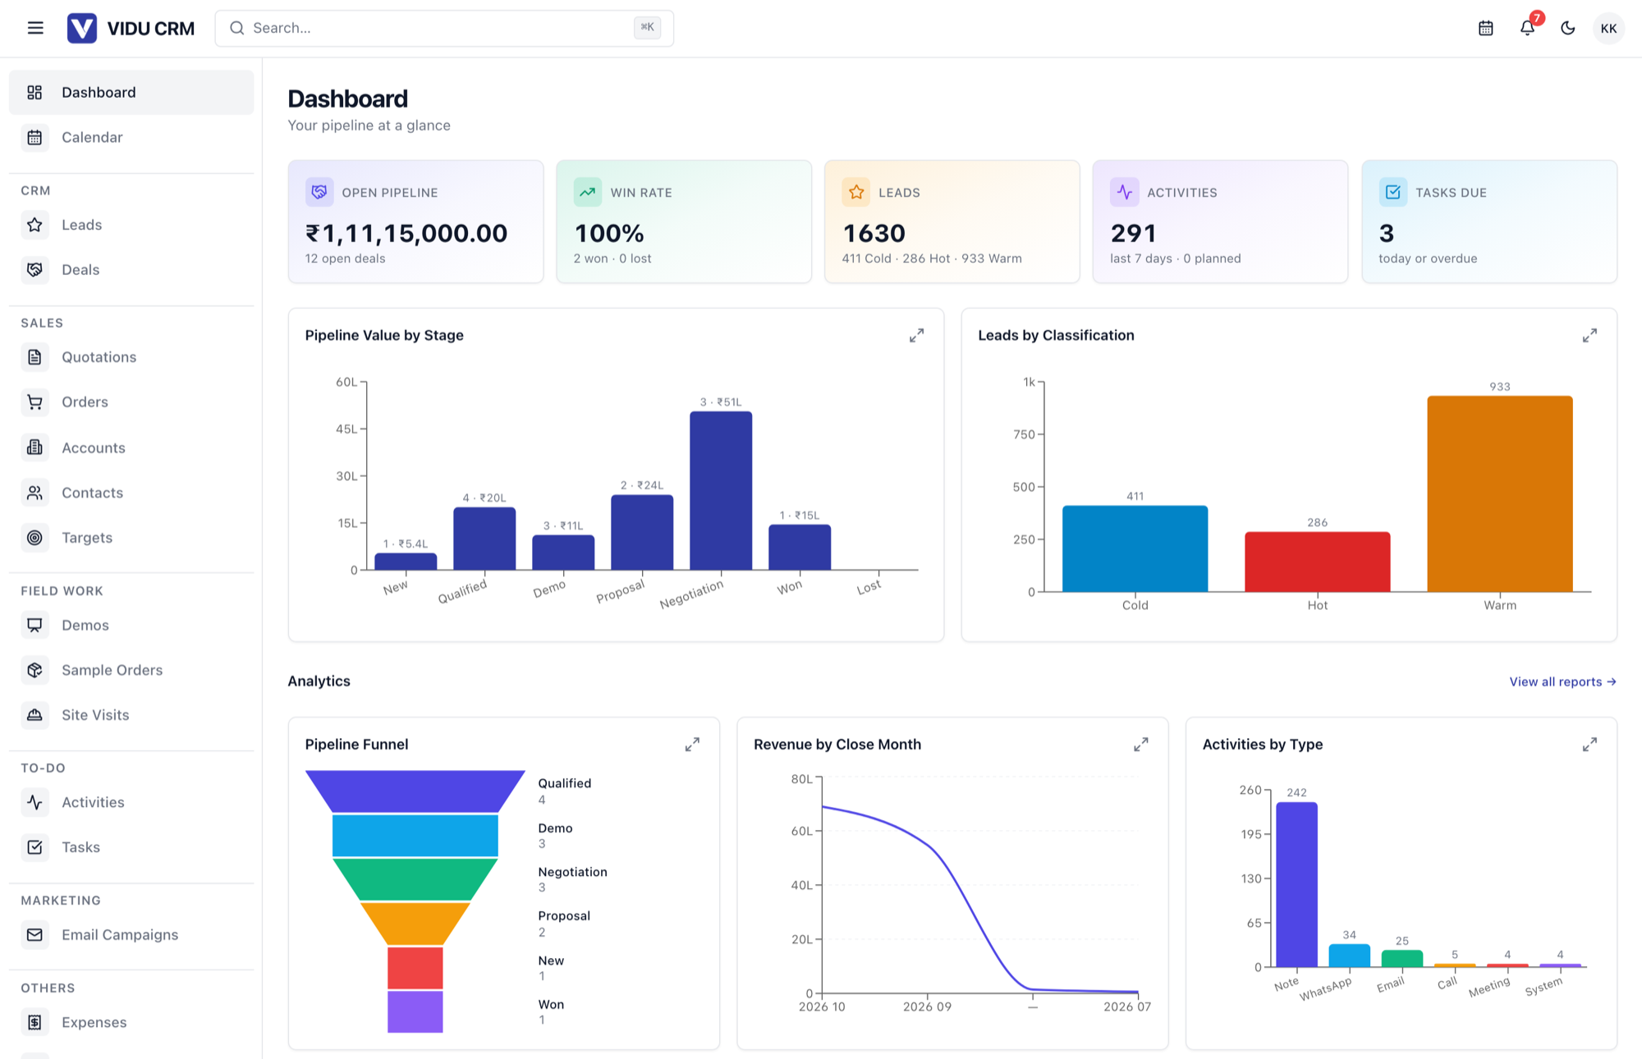Screen dimensions: 1642x1059
Task: Focus the Search input field
Action: click(x=444, y=28)
